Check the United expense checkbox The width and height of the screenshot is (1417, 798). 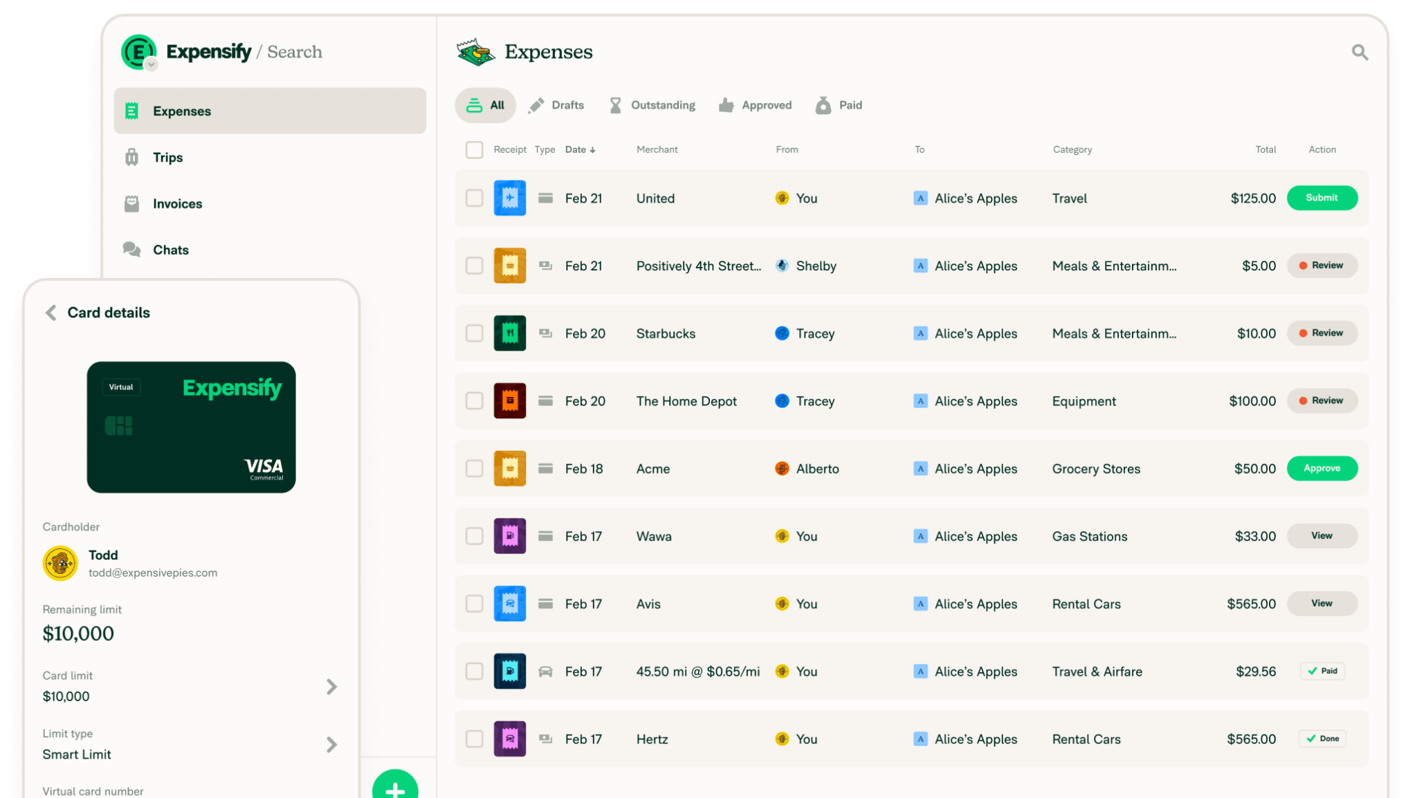click(474, 198)
